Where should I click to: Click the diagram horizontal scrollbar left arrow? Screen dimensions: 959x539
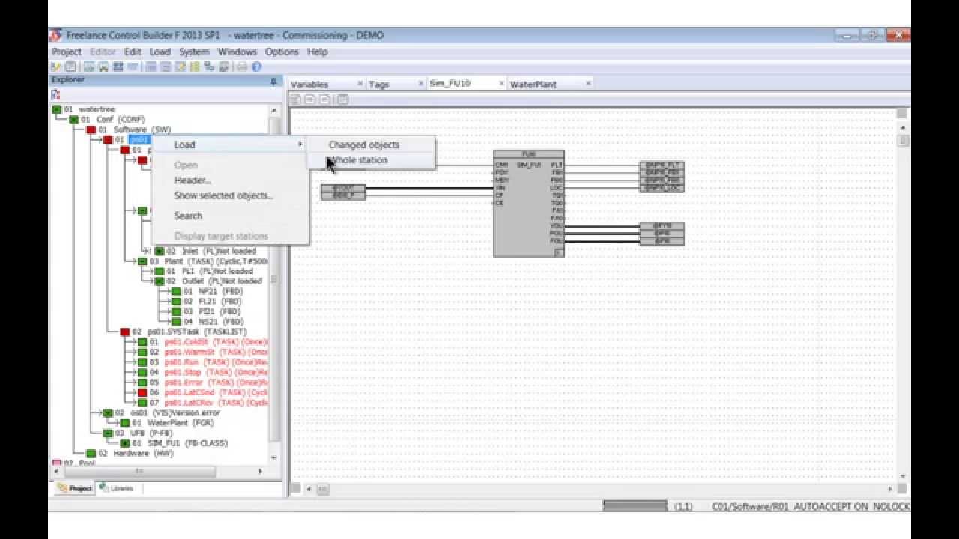(309, 489)
